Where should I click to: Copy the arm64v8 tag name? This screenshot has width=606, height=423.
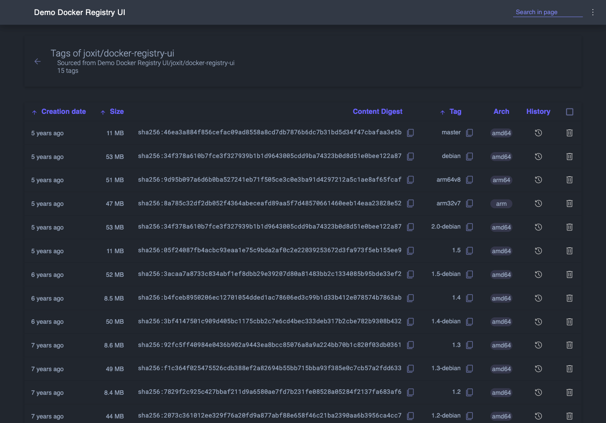[469, 180]
